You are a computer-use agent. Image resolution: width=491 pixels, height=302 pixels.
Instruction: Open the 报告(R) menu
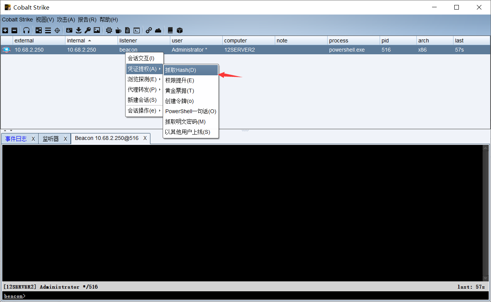click(87, 19)
